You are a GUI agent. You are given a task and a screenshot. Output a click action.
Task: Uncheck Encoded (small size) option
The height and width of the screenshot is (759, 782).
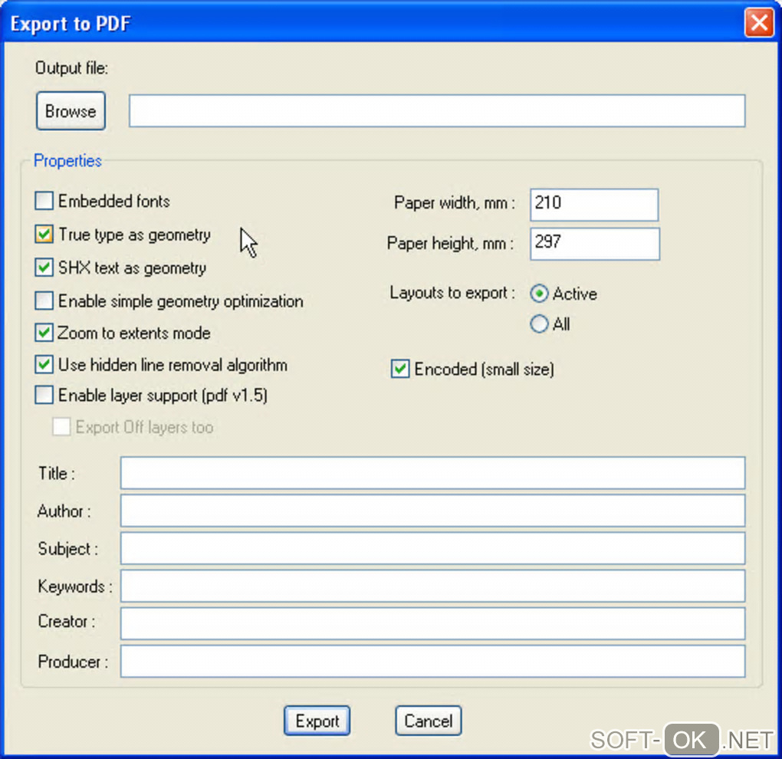coord(400,369)
